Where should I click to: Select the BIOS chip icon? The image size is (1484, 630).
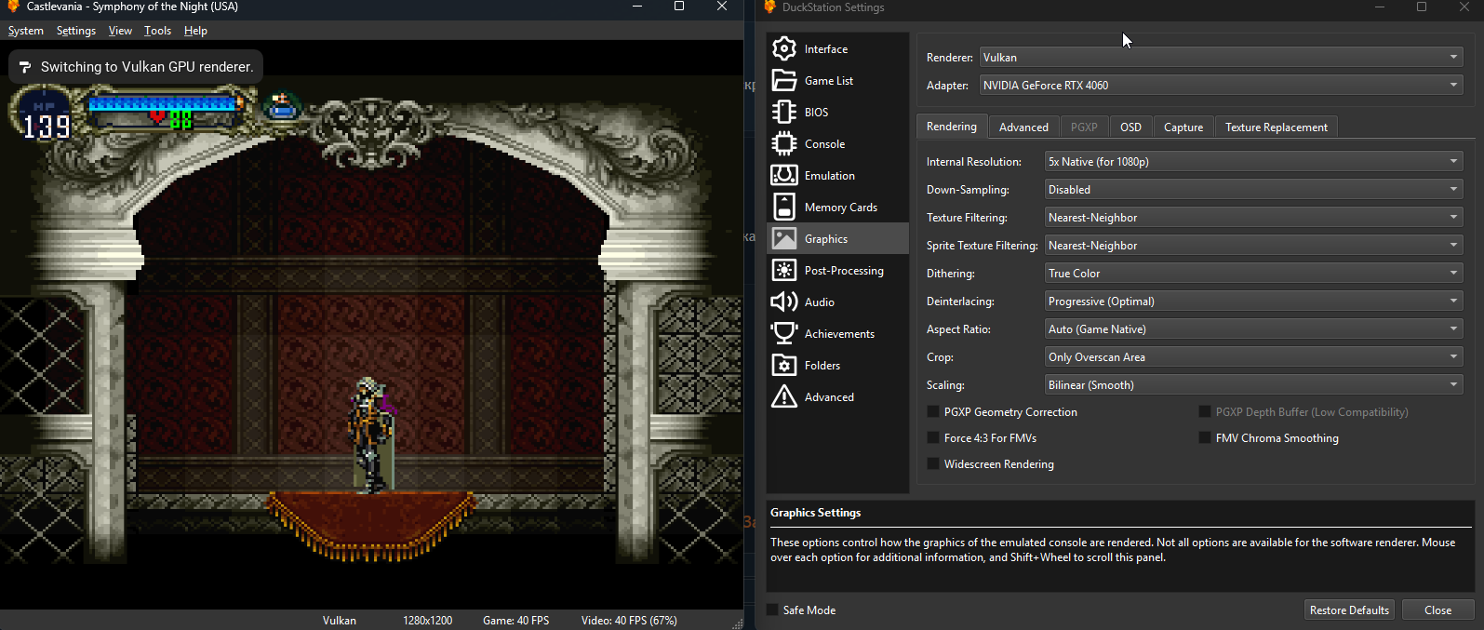(x=784, y=112)
